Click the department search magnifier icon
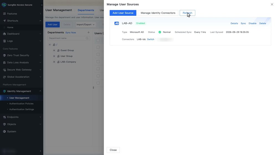277x155 pixels. (x=87, y=38)
